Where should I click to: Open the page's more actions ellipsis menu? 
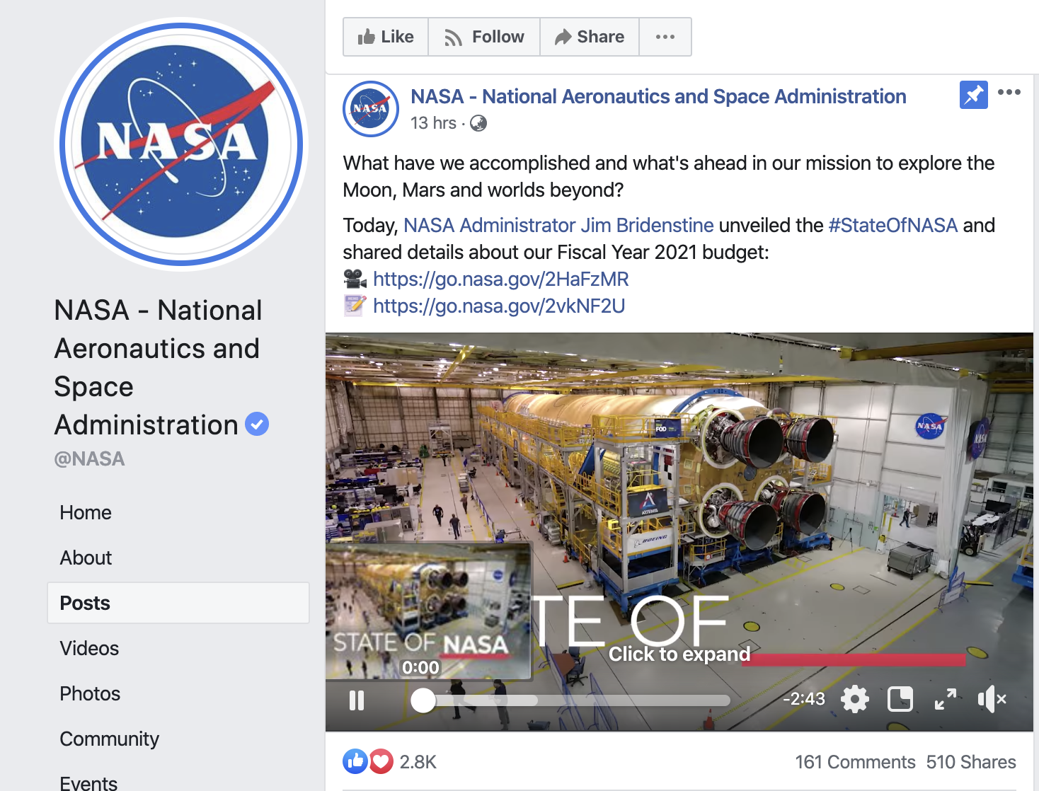click(x=665, y=37)
